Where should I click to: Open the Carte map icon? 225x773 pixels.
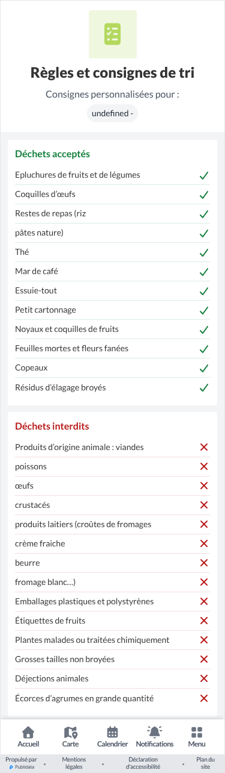70,732
